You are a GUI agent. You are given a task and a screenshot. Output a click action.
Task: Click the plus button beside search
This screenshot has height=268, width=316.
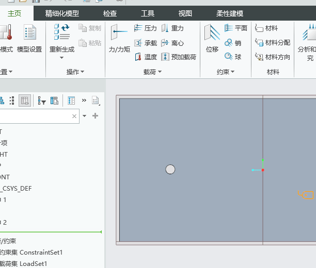click(x=95, y=115)
